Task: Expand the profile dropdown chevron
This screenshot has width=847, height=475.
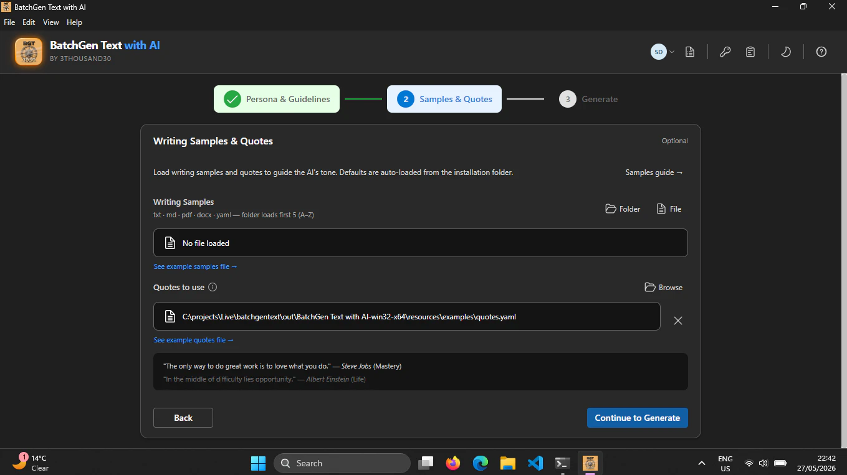Action: coord(672,52)
